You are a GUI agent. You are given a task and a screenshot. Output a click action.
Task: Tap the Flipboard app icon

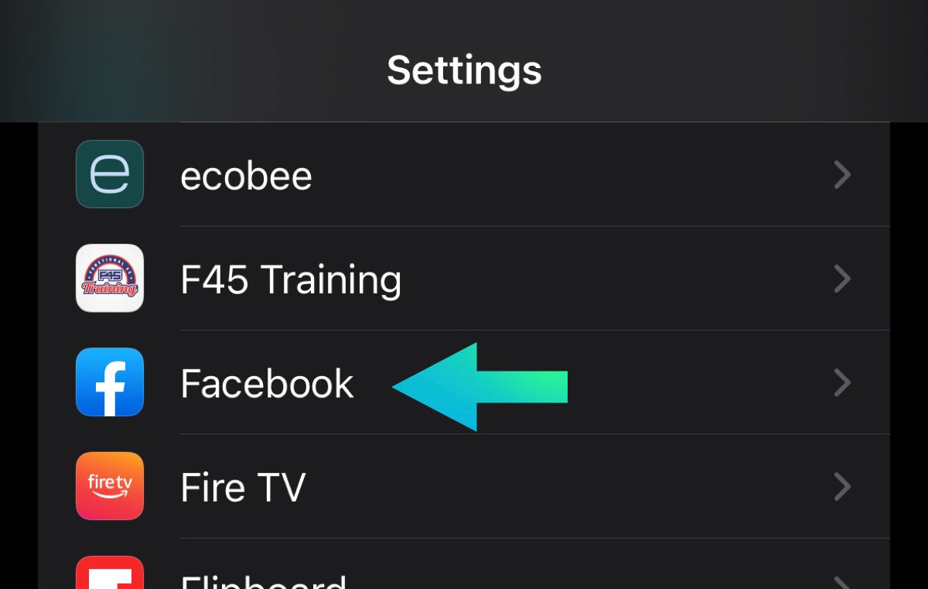coord(110,574)
